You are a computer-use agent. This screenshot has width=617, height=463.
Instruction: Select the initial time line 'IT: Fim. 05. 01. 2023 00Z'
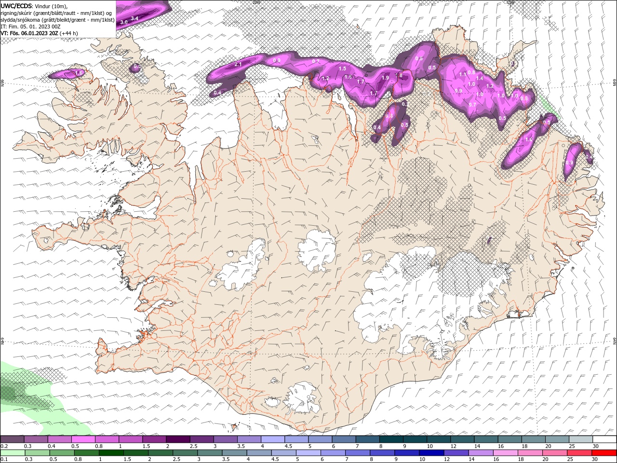point(30,27)
